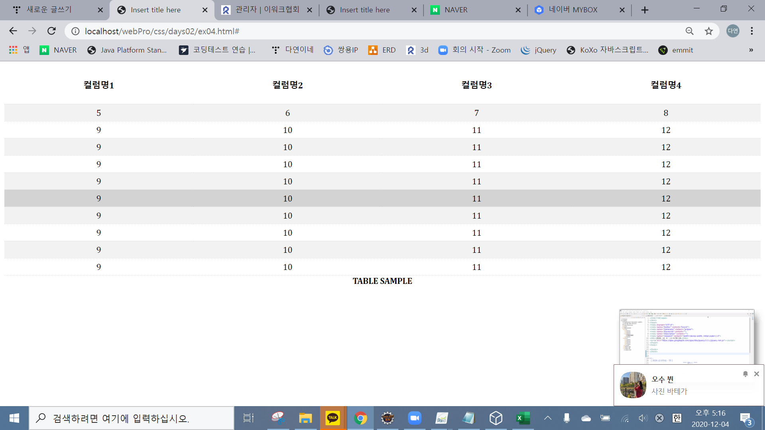Reload the current page

coord(51,31)
